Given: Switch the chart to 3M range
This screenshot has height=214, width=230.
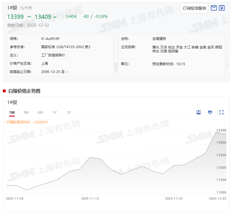Looking at the screenshot, I should pos(26,113).
